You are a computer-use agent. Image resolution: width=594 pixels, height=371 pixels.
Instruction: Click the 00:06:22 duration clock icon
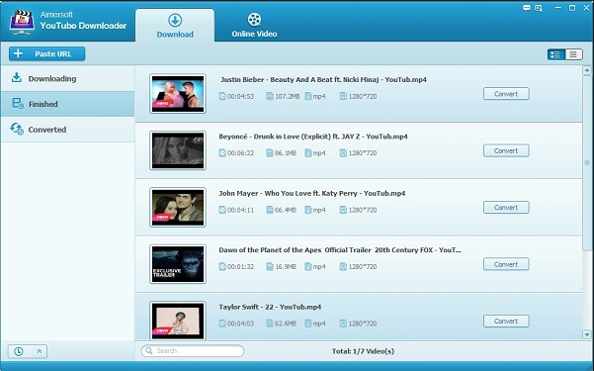[x=222, y=153]
